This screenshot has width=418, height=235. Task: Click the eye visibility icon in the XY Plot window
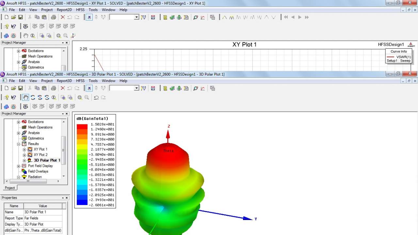click(x=25, y=26)
